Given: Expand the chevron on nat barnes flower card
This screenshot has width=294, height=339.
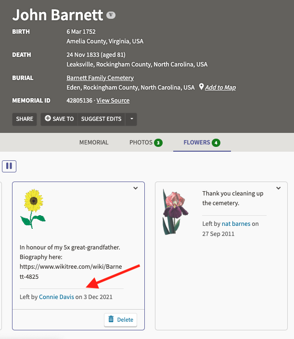Looking at the screenshot, I should click(x=279, y=188).
